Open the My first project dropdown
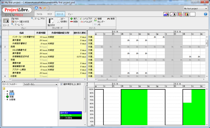This screenshot has height=128, width=210. (x=195, y=9)
